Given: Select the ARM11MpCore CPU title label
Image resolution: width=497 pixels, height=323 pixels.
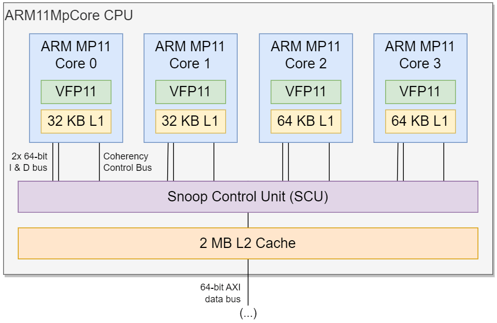Looking at the screenshot, I should point(69,15).
